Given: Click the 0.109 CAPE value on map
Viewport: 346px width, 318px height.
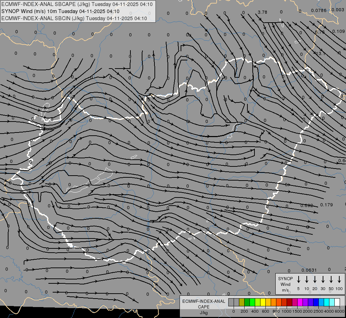Looking at the screenshot, I should 338,31.
